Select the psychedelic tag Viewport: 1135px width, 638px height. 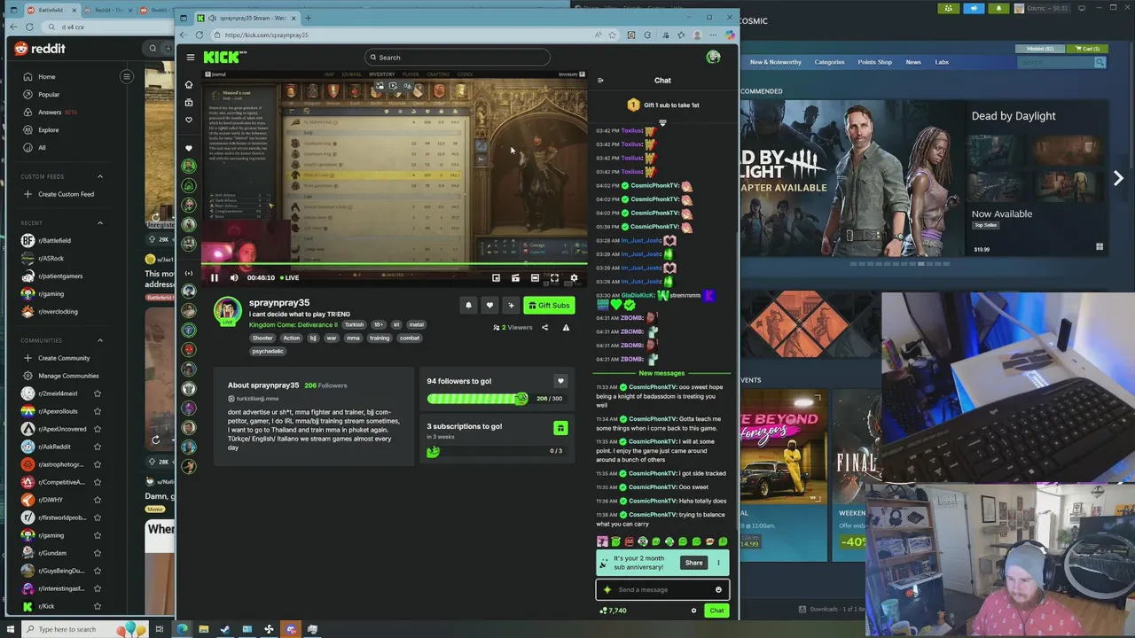(x=268, y=351)
